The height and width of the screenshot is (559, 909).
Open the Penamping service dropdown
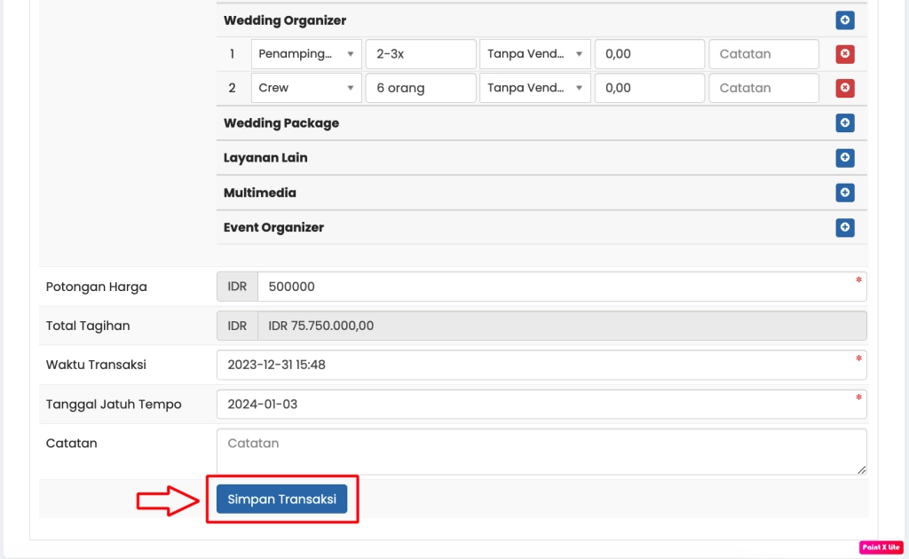(306, 54)
